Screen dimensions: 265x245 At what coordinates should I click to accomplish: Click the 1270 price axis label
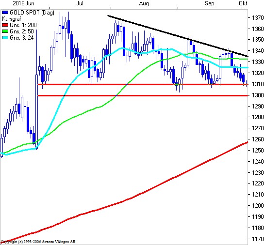click(x=258, y=128)
